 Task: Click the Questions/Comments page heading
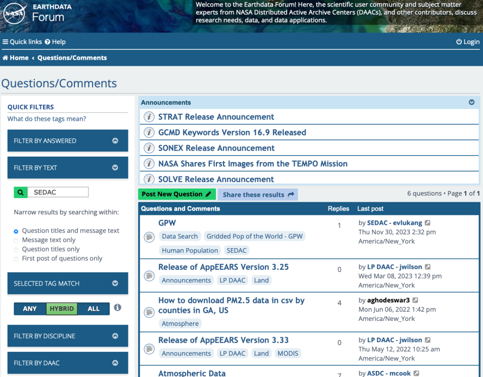click(x=59, y=83)
